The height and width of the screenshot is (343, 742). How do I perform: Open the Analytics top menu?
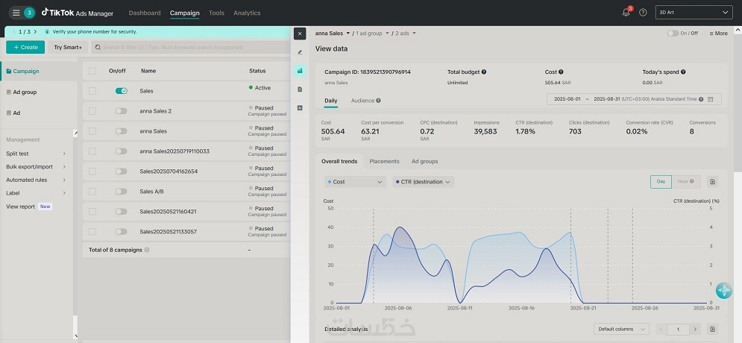pyautogui.click(x=247, y=13)
